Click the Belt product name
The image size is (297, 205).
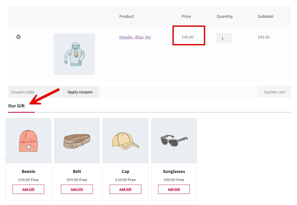pos(77,171)
